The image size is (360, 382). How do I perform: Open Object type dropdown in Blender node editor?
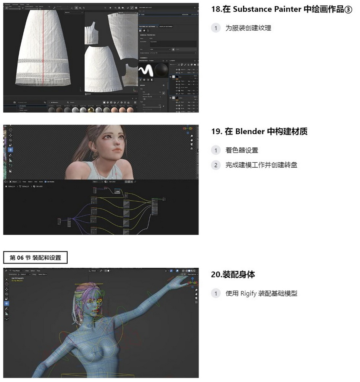[15, 182]
